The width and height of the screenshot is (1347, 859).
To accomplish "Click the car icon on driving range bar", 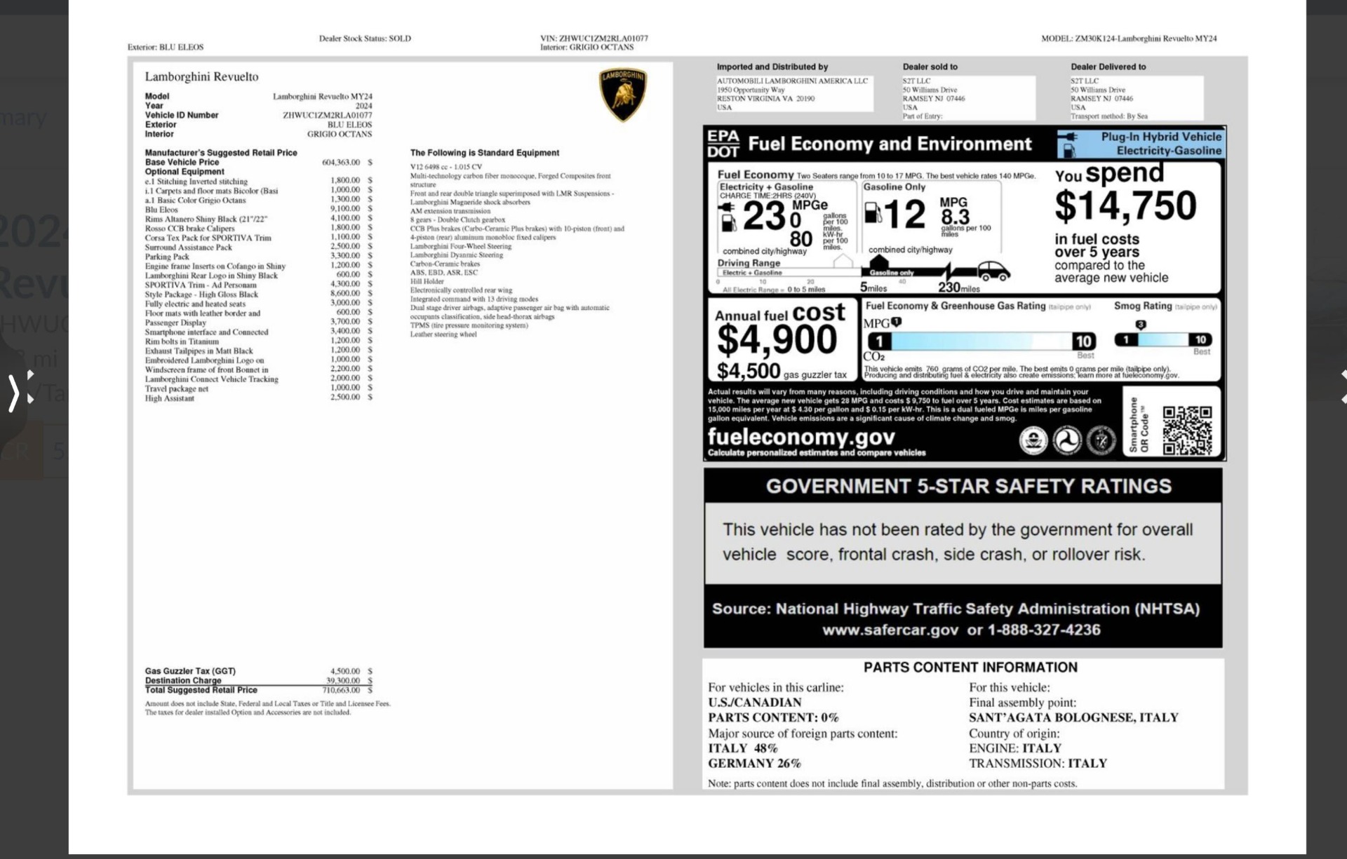I will (x=993, y=270).
